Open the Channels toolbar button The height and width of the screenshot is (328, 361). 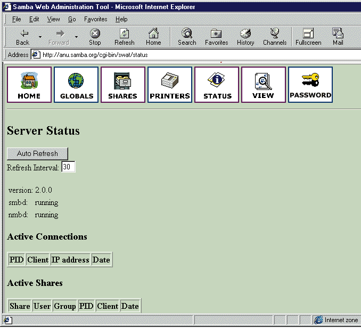pos(275,37)
